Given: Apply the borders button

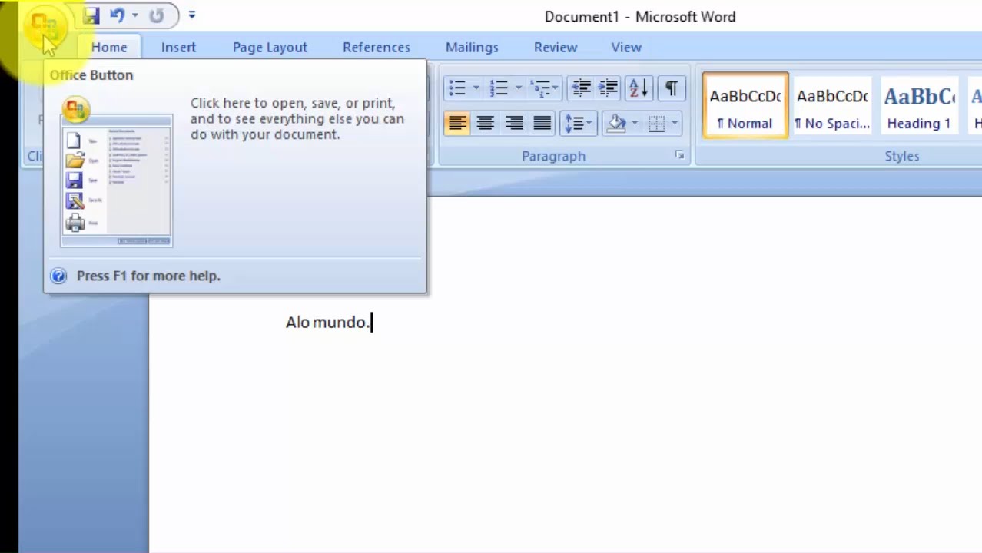Looking at the screenshot, I should pos(656,123).
